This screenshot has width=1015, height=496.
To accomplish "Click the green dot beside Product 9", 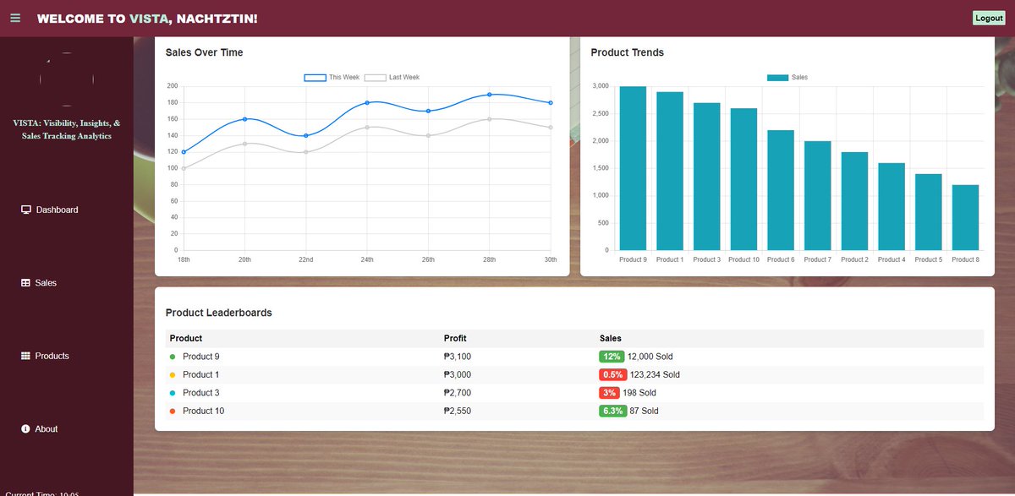I will (x=173, y=357).
